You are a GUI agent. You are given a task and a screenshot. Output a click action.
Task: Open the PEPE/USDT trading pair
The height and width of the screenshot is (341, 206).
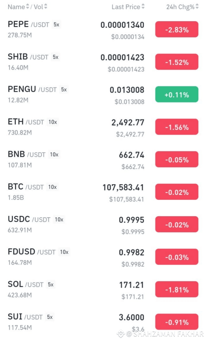coord(103,30)
